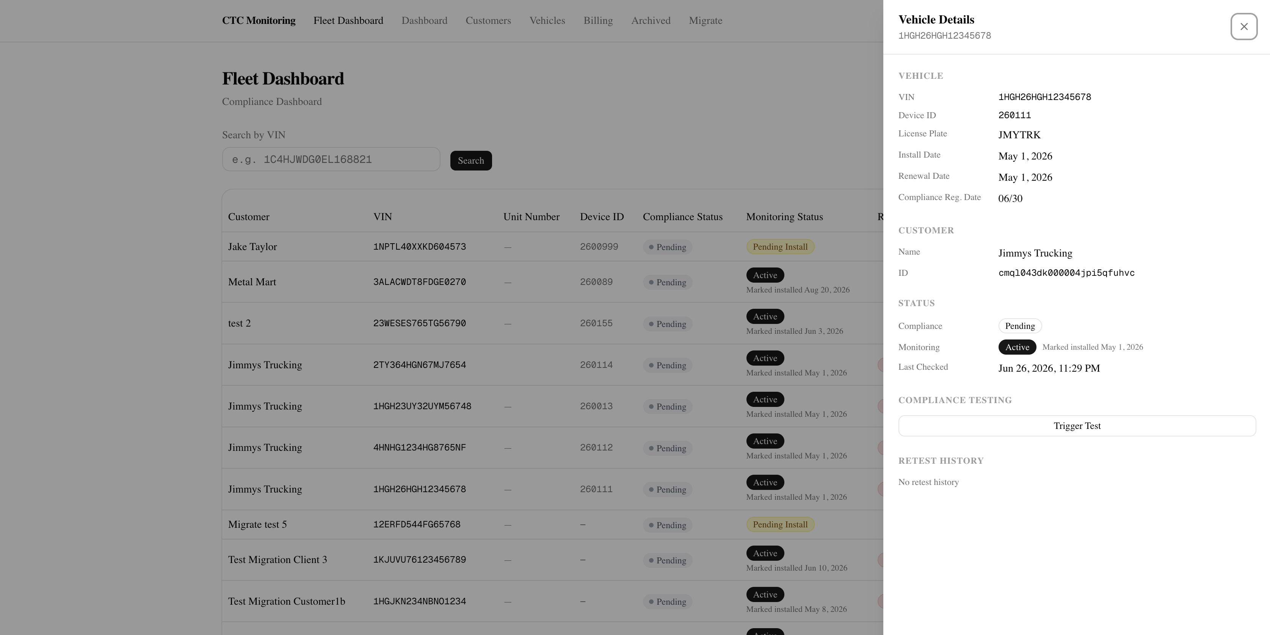Click Device ID 260155 cell
Image resolution: width=1270 pixels, height=635 pixels.
point(596,324)
